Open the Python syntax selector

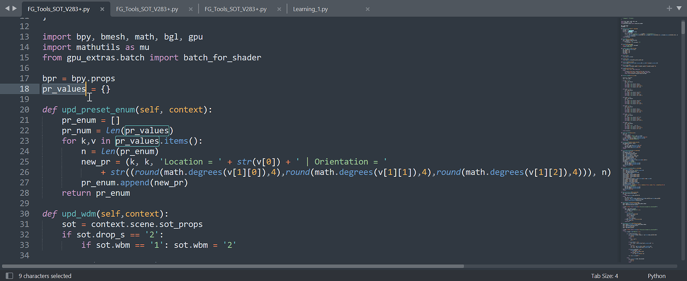tap(657, 276)
